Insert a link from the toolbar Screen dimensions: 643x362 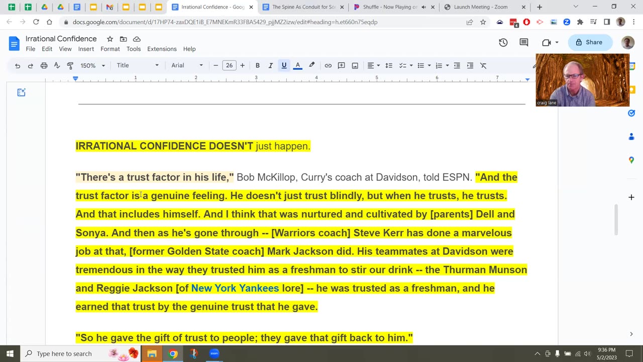point(328,65)
